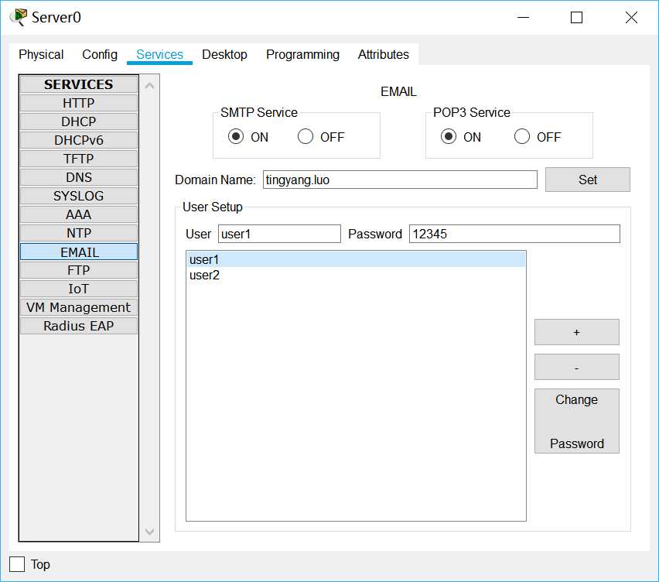The width and height of the screenshot is (659, 582).
Task: Select the Services tab
Action: pos(159,55)
